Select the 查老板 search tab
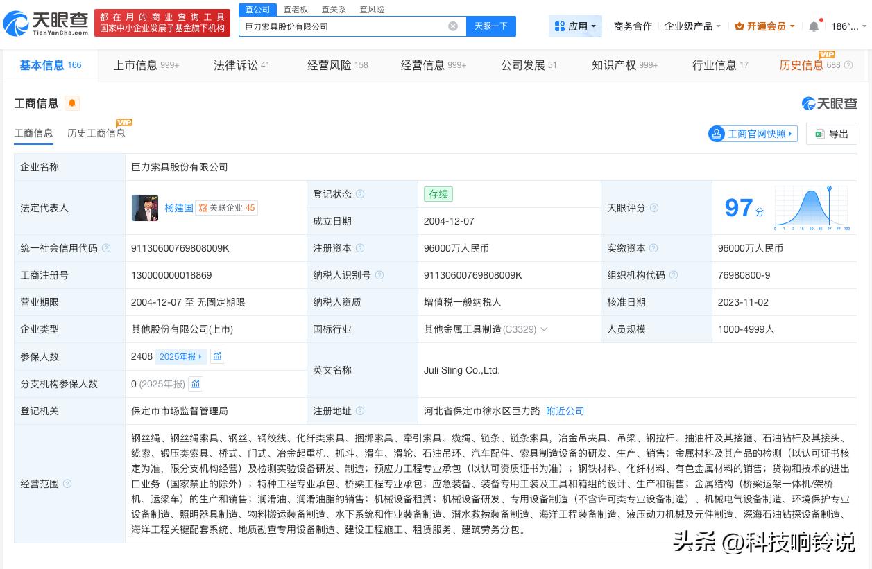 point(296,10)
